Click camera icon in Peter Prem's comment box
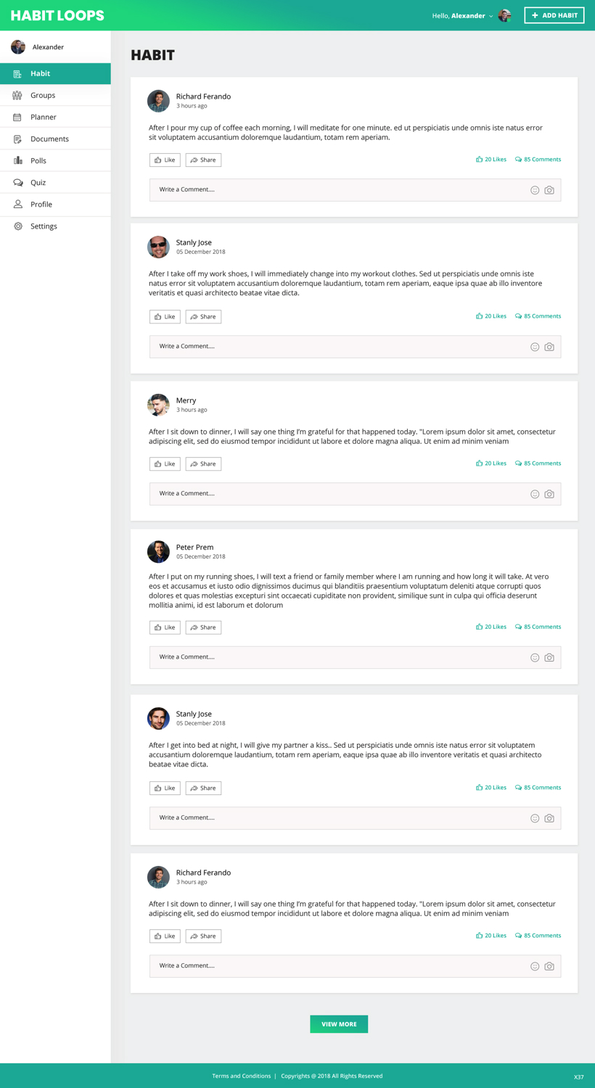The image size is (595, 1088). [x=549, y=658]
